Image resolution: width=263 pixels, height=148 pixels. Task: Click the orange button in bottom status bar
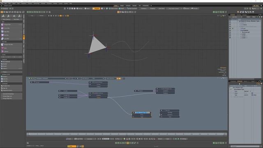click(72, 146)
